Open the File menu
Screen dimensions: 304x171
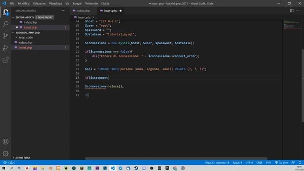click(x=12, y=3)
